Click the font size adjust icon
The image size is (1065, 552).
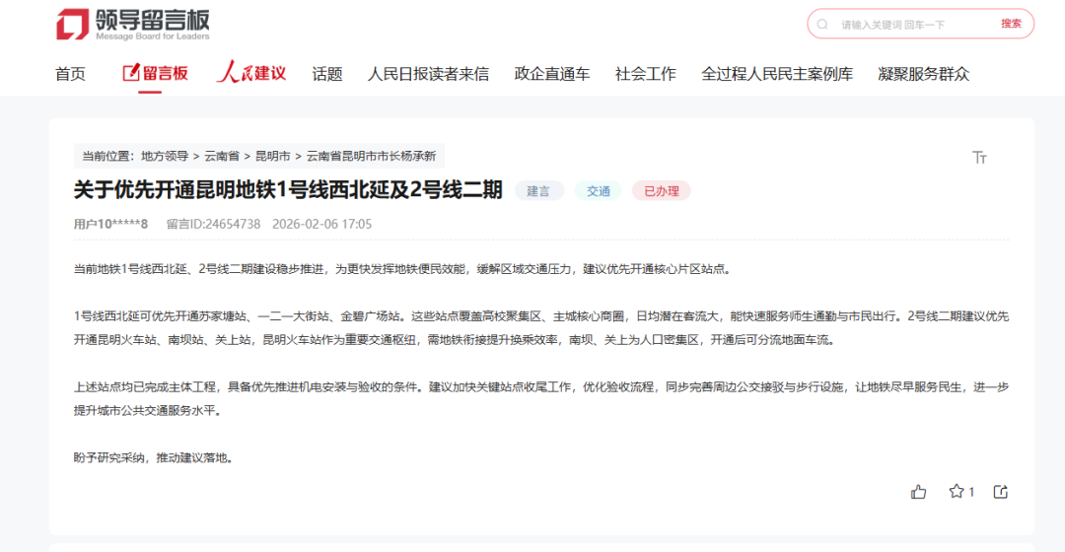(979, 158)
